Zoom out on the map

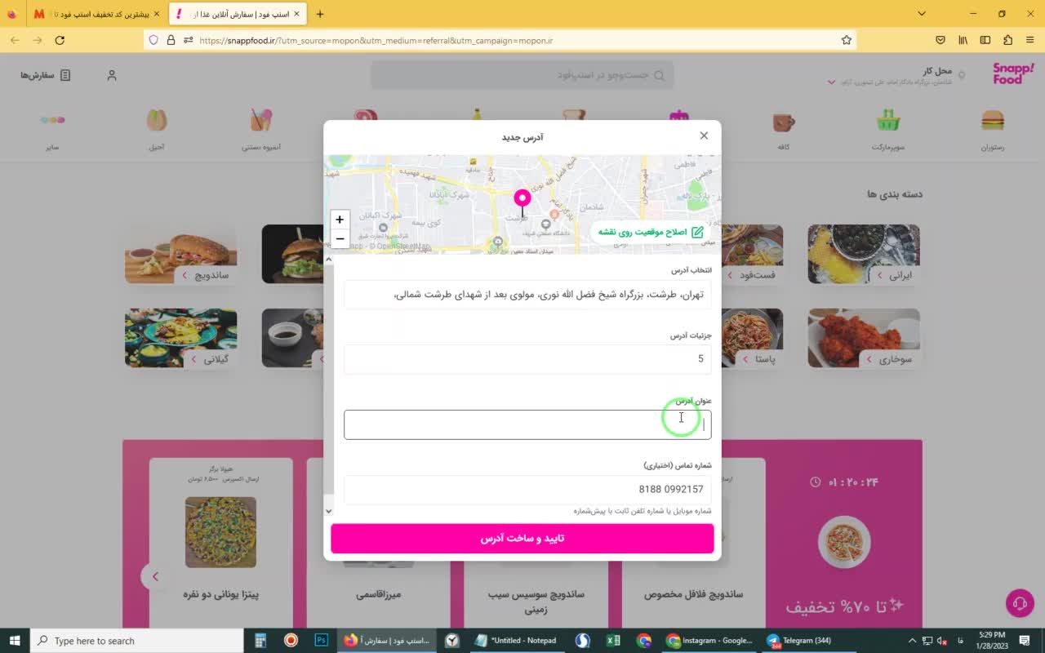point(340,239)
